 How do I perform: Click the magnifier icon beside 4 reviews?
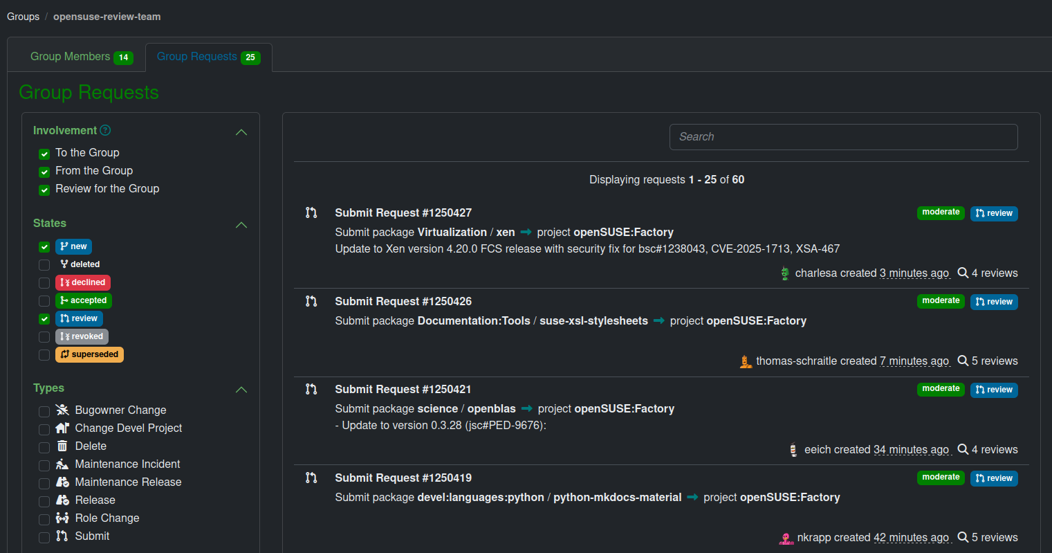tap(963, 273)
